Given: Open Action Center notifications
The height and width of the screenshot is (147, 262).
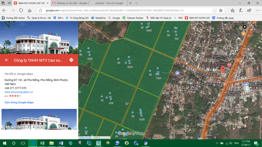Looking at the screenshot, I should coord(256,143).
